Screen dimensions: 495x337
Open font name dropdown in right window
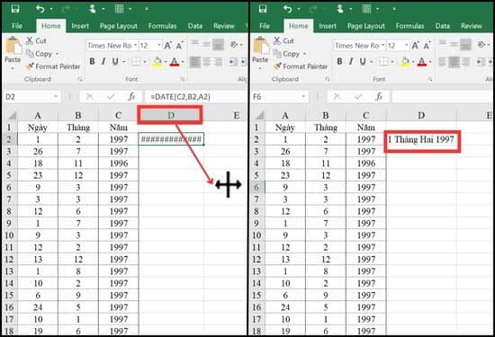click(x=382, y=46)
